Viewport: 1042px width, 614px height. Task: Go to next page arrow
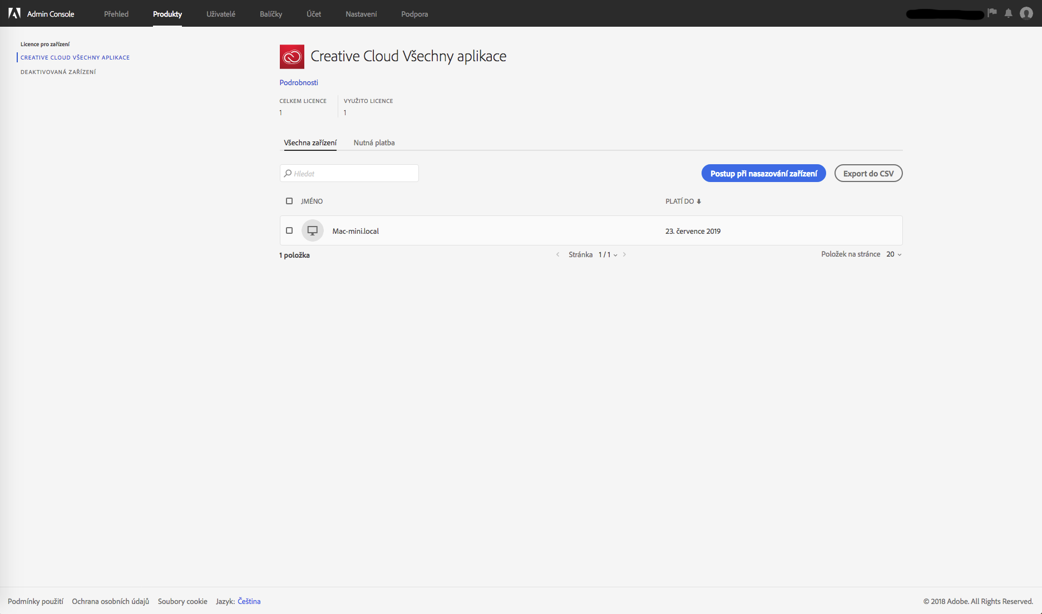pos(624,254)
